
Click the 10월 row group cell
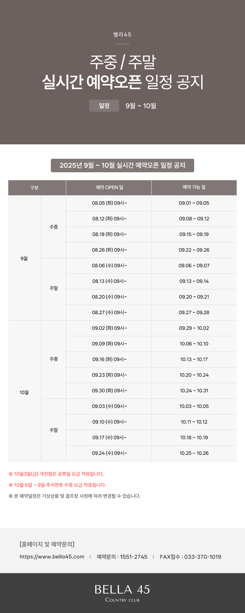pyautogui.click(x=24, y=392)
